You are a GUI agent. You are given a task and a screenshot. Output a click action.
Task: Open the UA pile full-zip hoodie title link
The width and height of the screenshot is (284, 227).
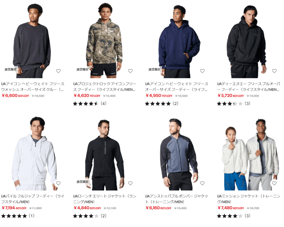point(33,199)
